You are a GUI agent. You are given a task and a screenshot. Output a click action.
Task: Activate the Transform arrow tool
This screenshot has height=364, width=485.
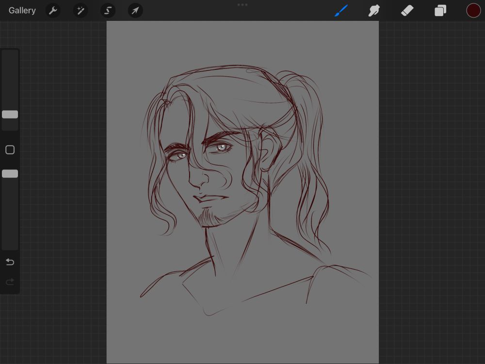pyautogui.click(x=135, y=11)
